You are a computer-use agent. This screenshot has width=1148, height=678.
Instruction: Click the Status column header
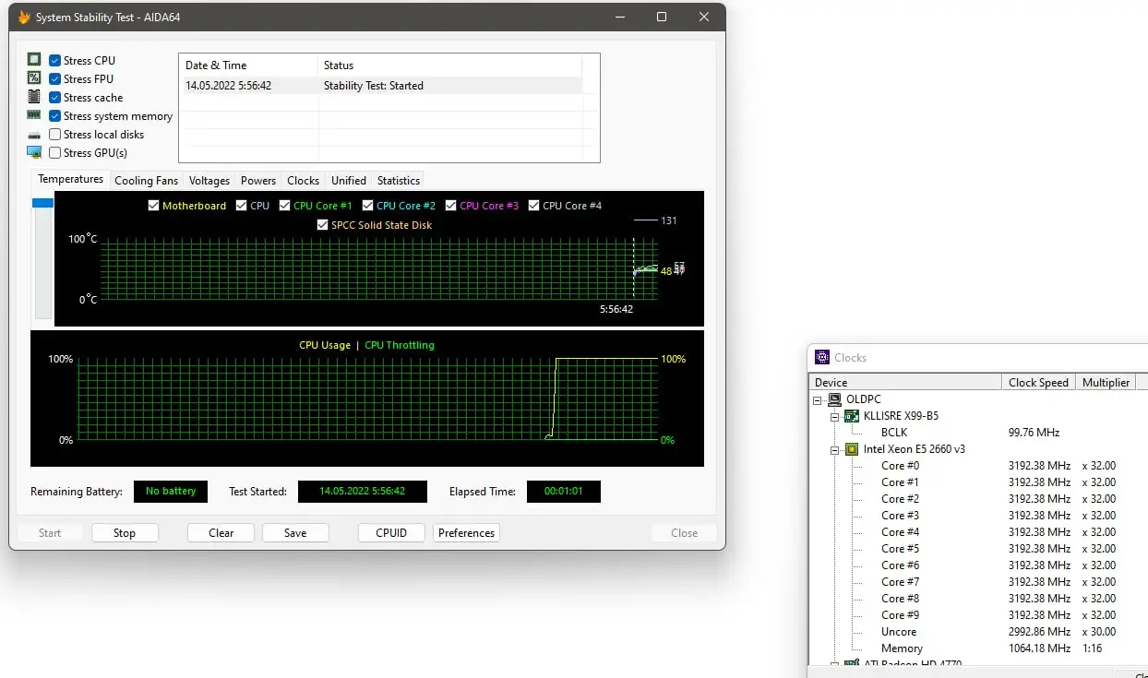tap(450, 65)
